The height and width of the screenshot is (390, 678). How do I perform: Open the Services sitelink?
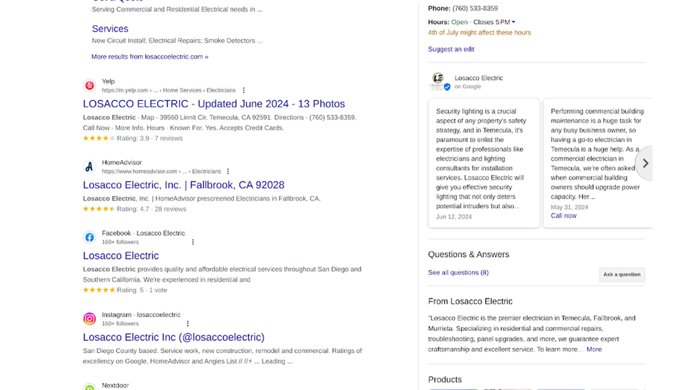coord(110,29)
